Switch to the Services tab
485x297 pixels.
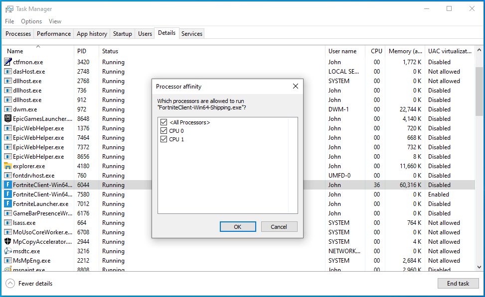pyautogui.click(x=192, y=34)
